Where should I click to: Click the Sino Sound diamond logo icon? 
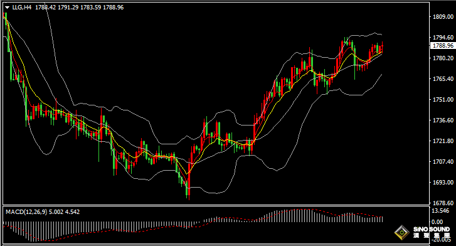[x=401, y=232]
